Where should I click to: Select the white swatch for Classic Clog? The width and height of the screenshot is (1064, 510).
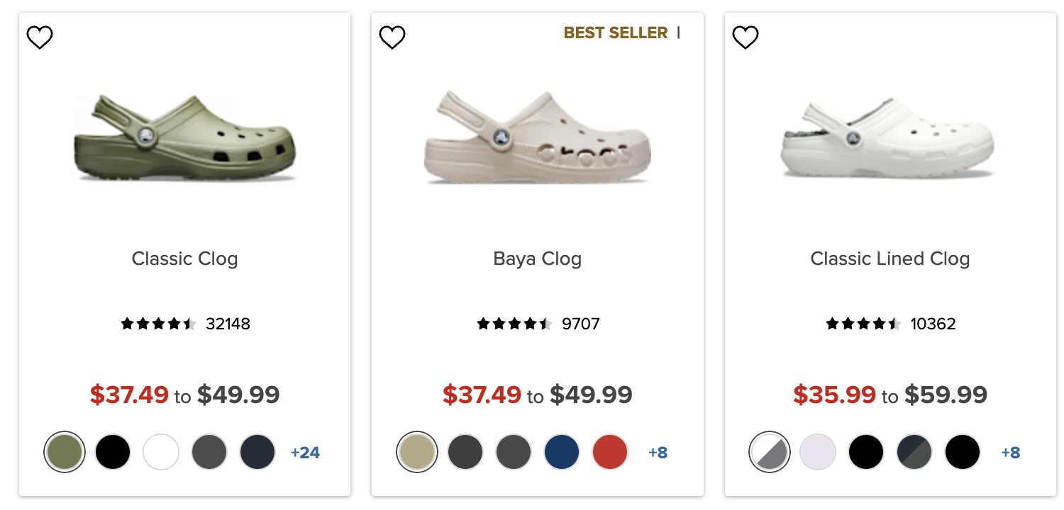(161, 452)
